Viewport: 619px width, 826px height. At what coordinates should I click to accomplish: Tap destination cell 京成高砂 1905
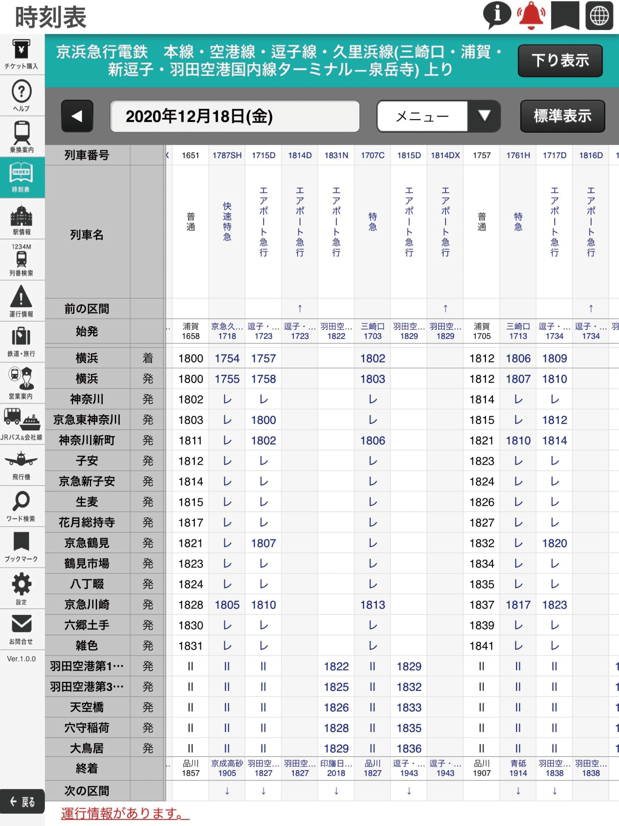227,768
